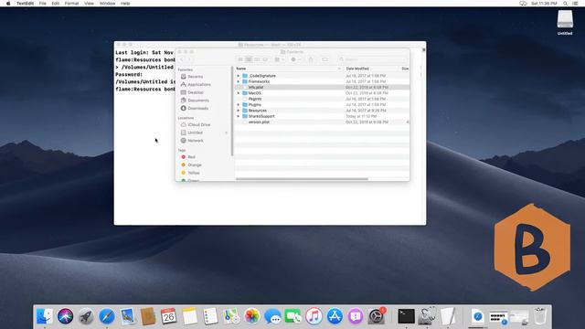Sort by Date Modified column header
The image size is (585, 329).
(370, 69)
